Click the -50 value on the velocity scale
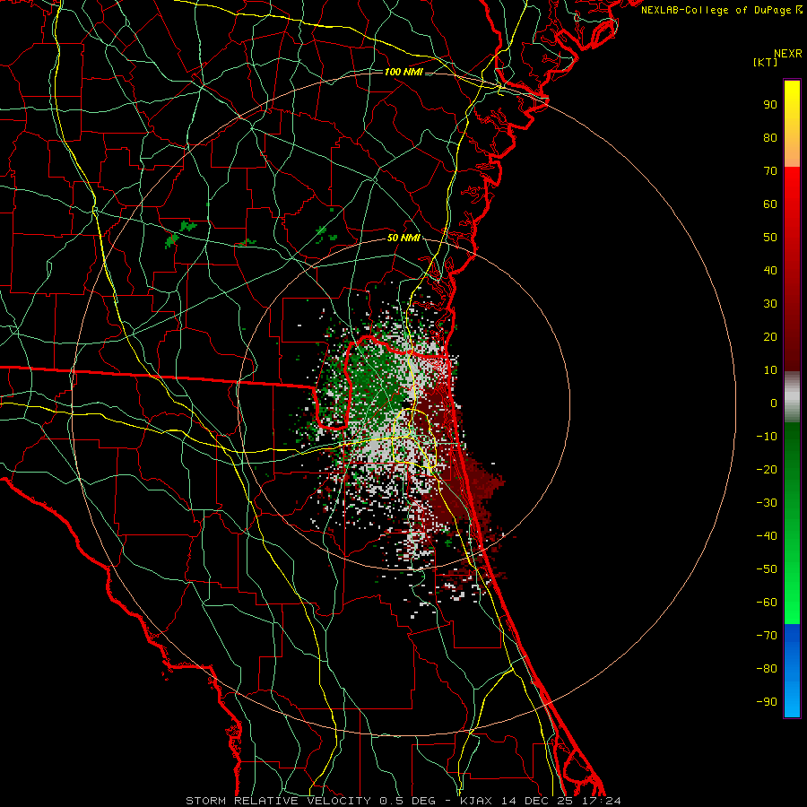 click(767, 569)
